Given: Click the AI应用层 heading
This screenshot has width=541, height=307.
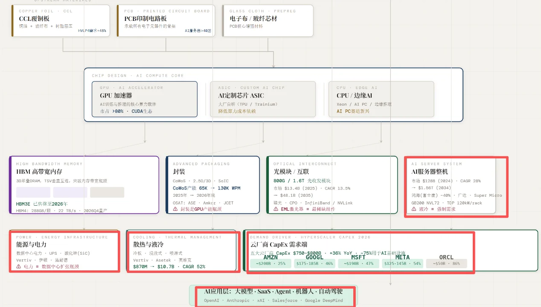Looking at the screenshot, I should coord(273,292).
